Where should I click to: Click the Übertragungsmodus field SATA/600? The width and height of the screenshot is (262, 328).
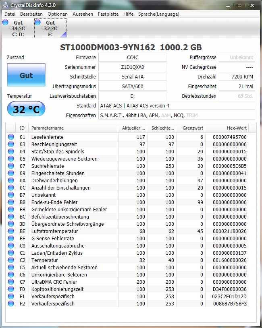pyautogui.click(x=133, y=86)
